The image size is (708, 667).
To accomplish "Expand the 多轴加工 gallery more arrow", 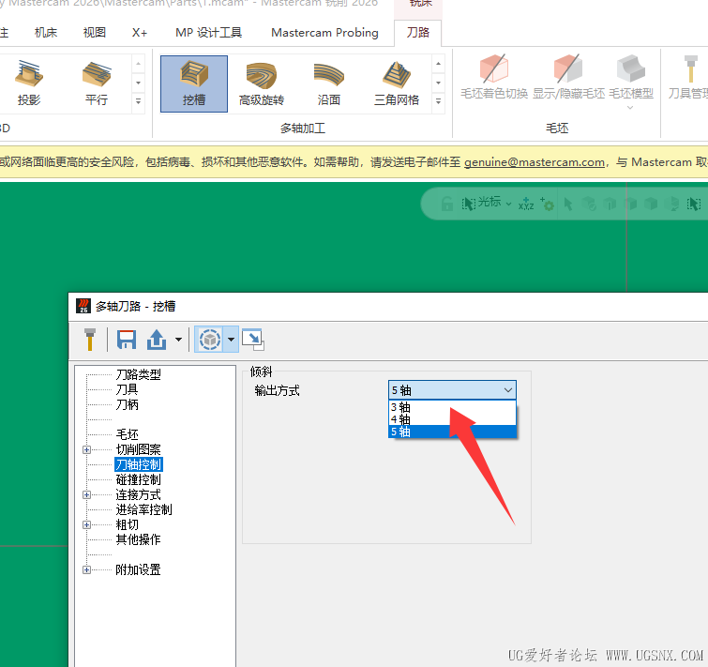I will [438, 101].
